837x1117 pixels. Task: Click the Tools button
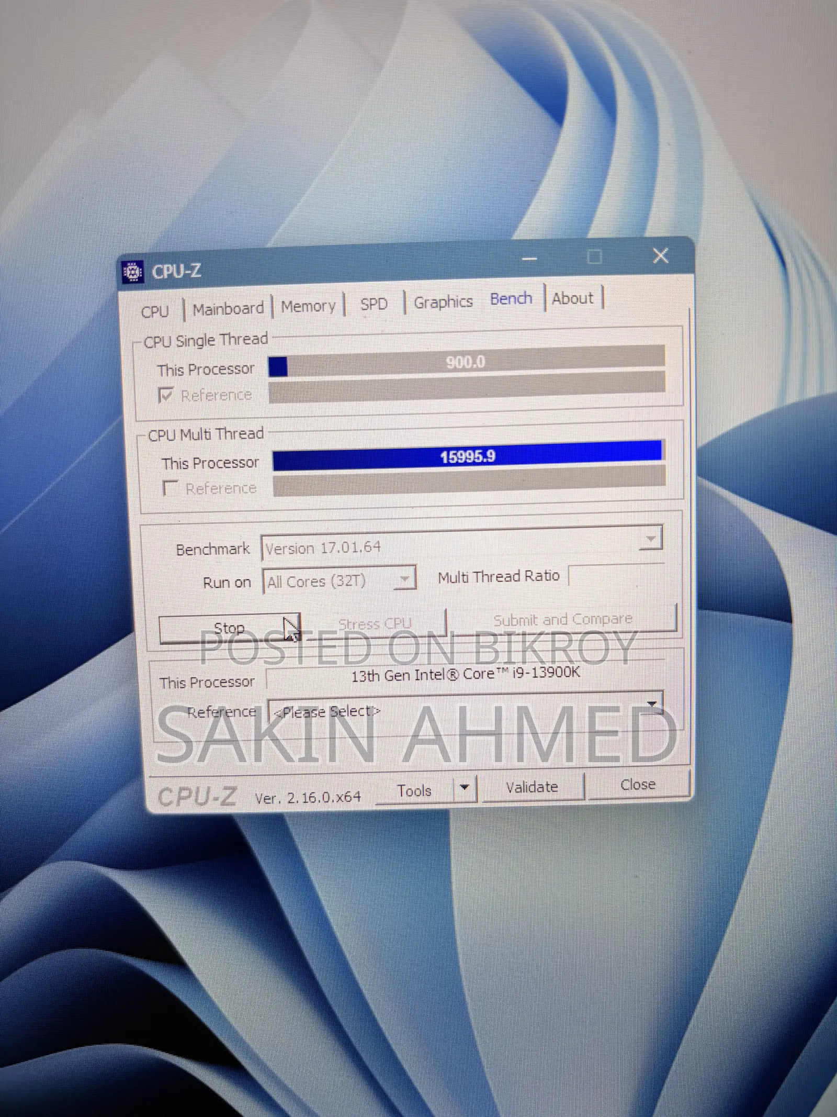pos(414,790)
